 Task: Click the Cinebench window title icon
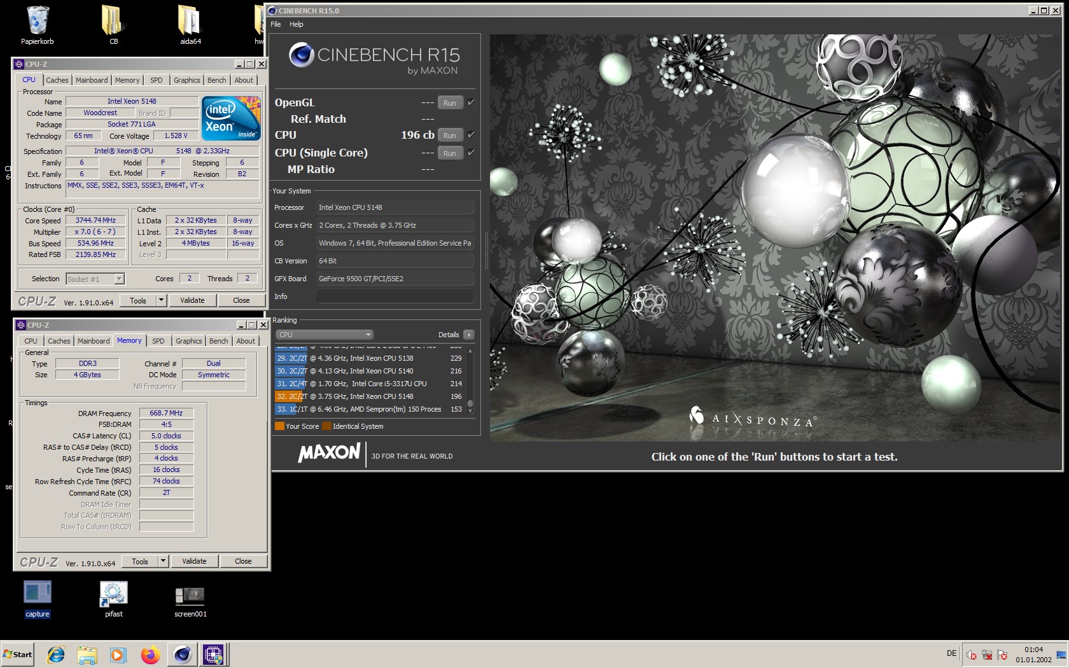click(272, 11)
